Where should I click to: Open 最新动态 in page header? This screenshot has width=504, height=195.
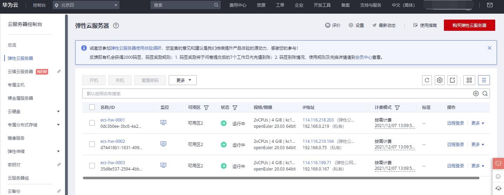coord(384,25)
